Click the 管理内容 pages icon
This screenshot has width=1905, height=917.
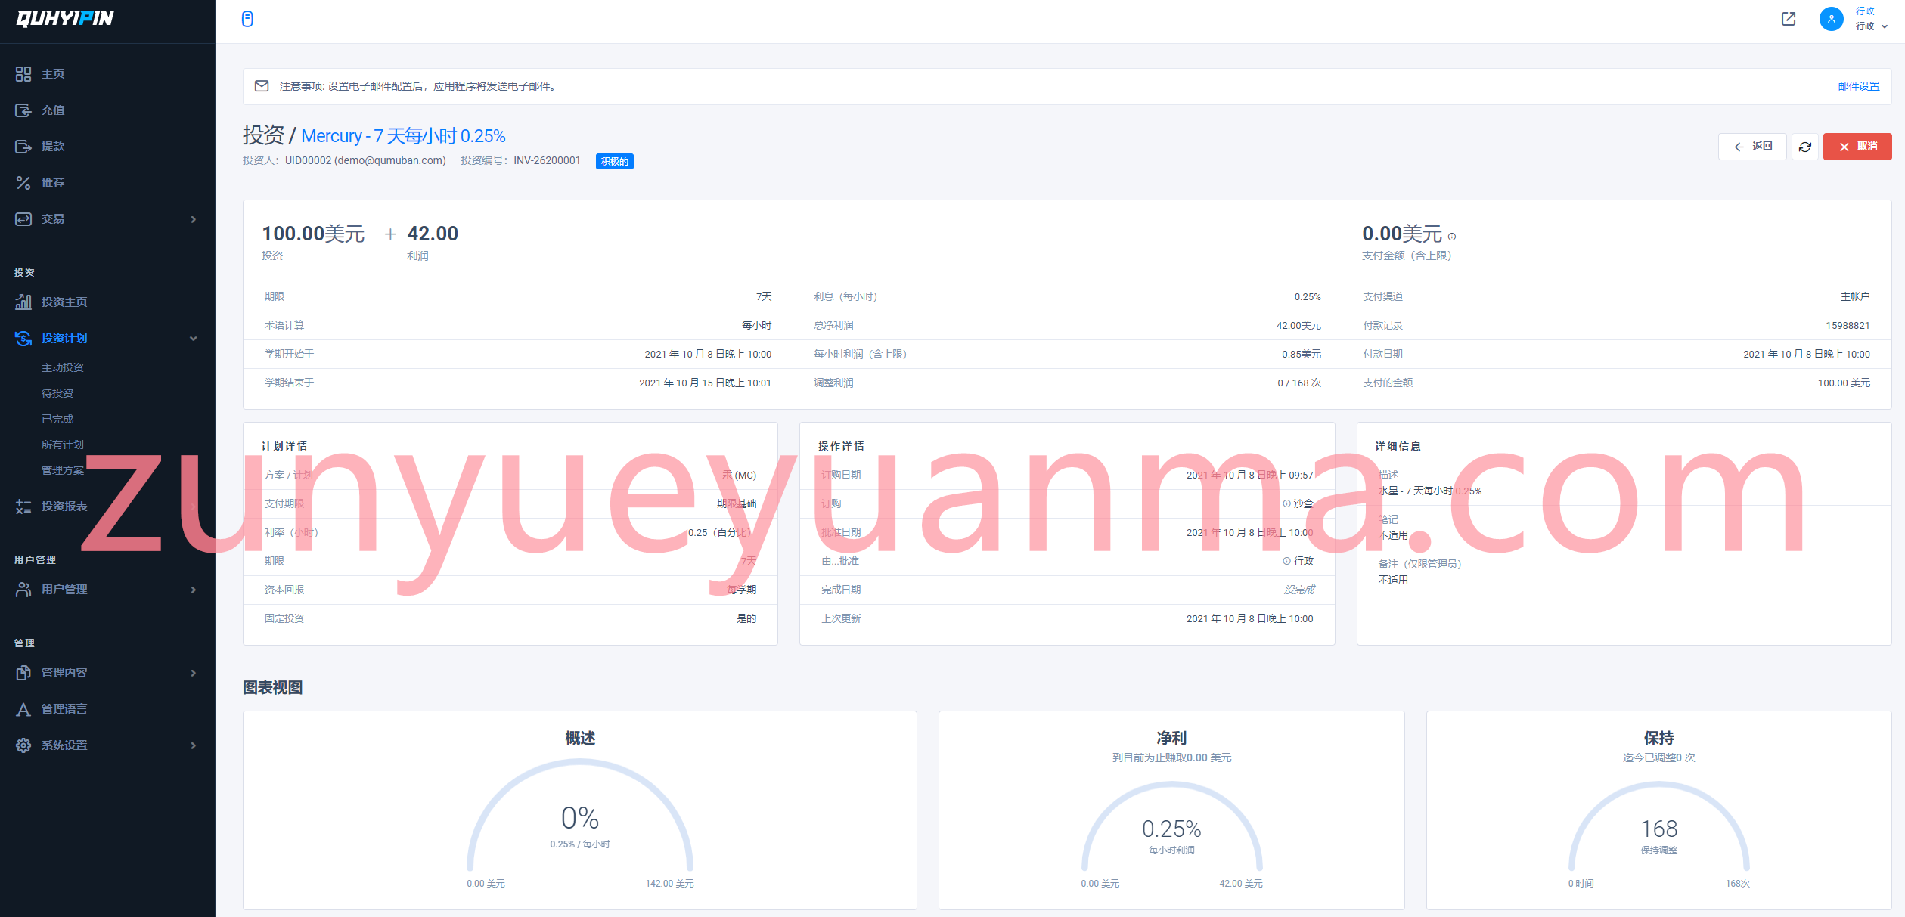(x=23, y=672)
